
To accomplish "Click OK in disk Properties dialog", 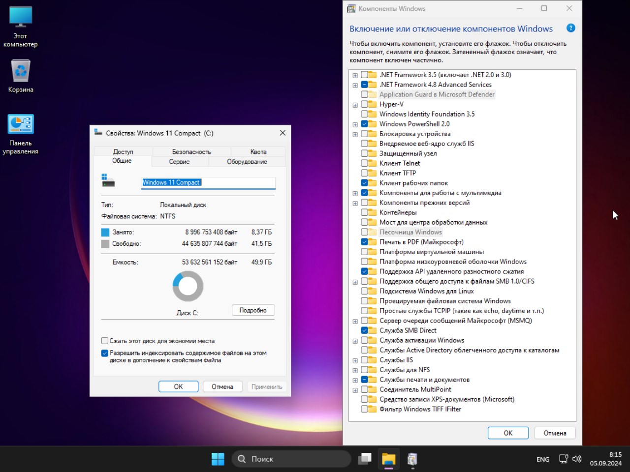I will pyautogui.click(x=178, y=386).
